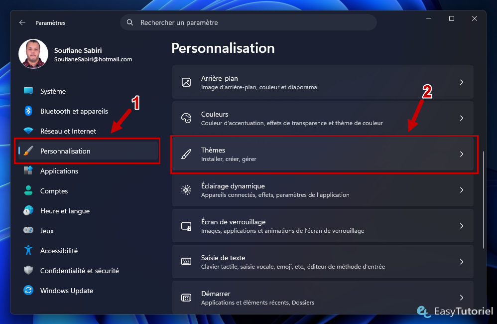
Task: Click the Confidentialité shield icon
Action: tap(28, 270)
